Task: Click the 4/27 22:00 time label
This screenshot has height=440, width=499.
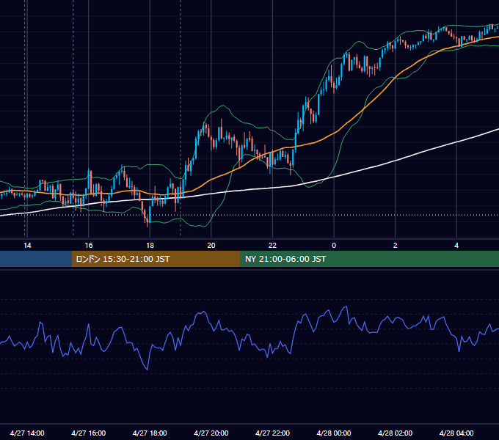Action: 272,433
